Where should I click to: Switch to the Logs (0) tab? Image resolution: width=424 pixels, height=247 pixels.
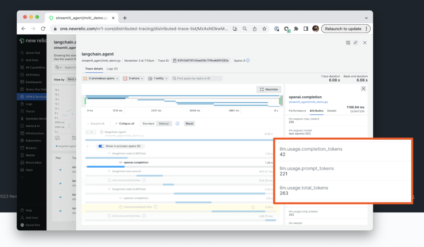[112, 68]
